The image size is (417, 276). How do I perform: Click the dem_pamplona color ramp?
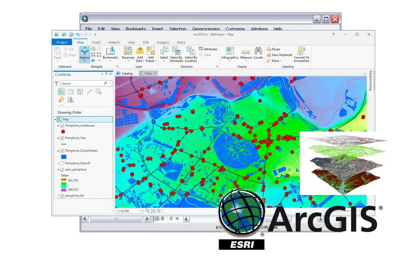(x=64, y=185)
